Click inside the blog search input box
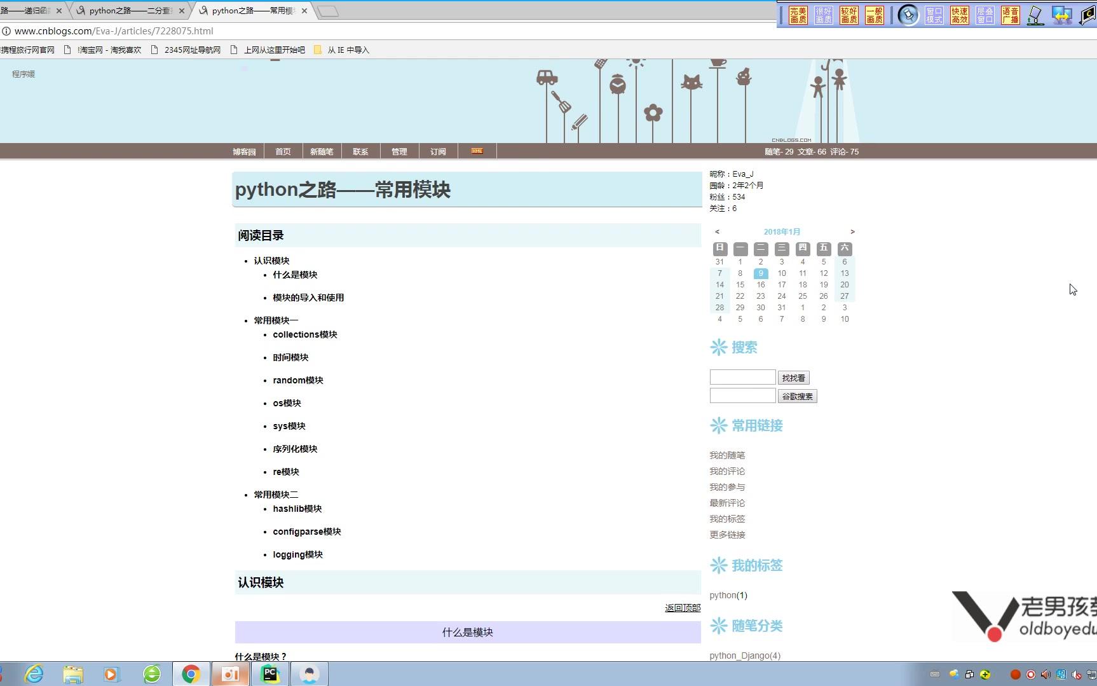This screenshot has height=686, width=1097. 742,376
